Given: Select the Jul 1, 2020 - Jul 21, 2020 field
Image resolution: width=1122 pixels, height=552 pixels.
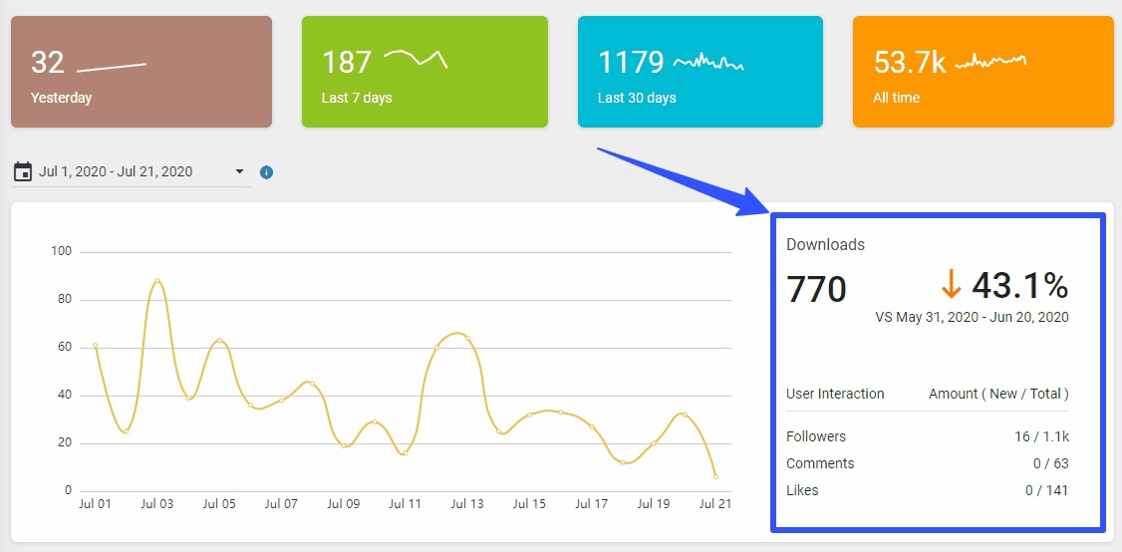Looking at the screenshot, I should pos(116,172).
